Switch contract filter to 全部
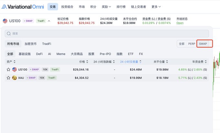The height and width of the screenshot is (133, 220). 181,44
